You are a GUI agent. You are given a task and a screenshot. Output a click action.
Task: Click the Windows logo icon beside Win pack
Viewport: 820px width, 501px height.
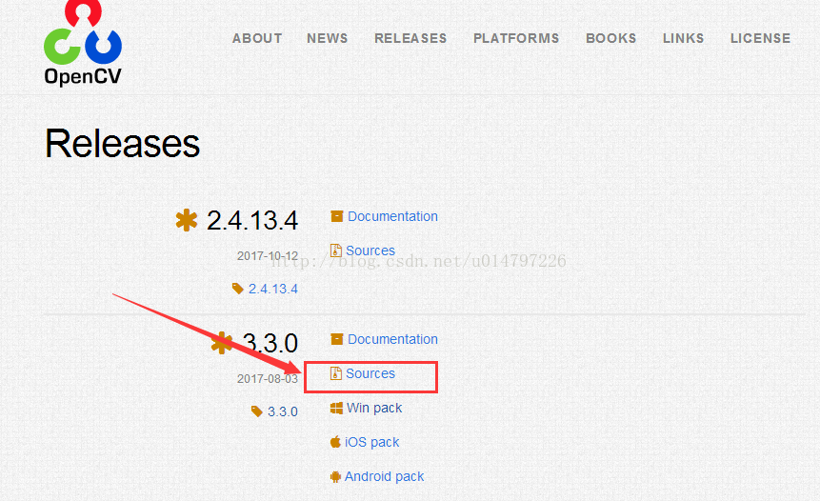[336, 408]
